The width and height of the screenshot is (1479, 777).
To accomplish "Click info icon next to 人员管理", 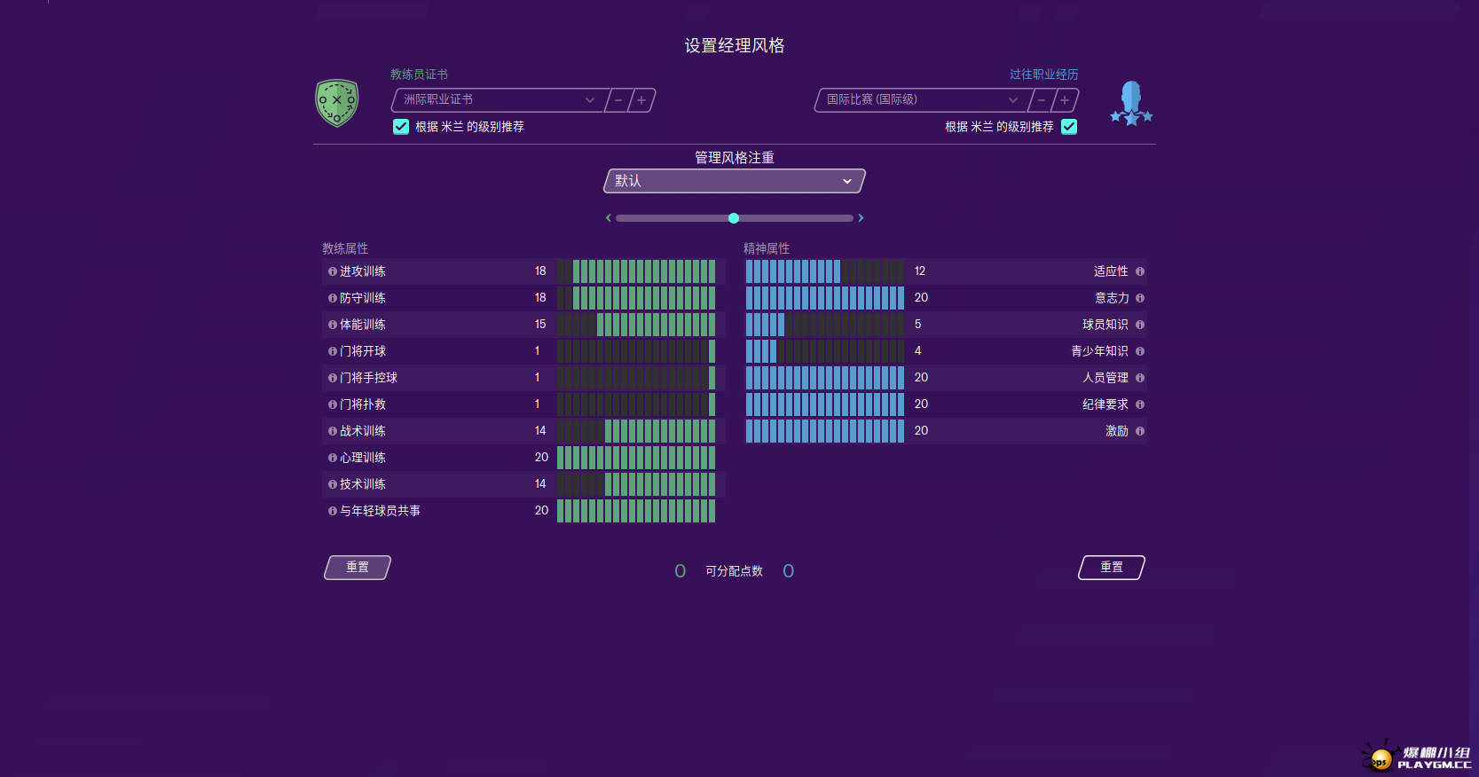I will [x=1140, y=378].
